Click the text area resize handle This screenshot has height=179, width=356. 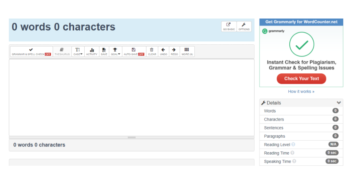[x=132, y=137]
